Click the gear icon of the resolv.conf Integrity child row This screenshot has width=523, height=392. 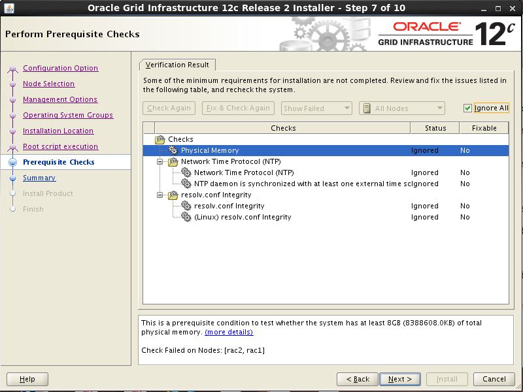(x=186, y=206)
